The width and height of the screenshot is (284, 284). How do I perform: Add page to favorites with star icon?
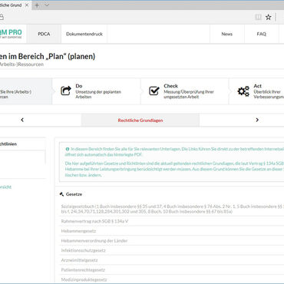[x=268, y=17]
